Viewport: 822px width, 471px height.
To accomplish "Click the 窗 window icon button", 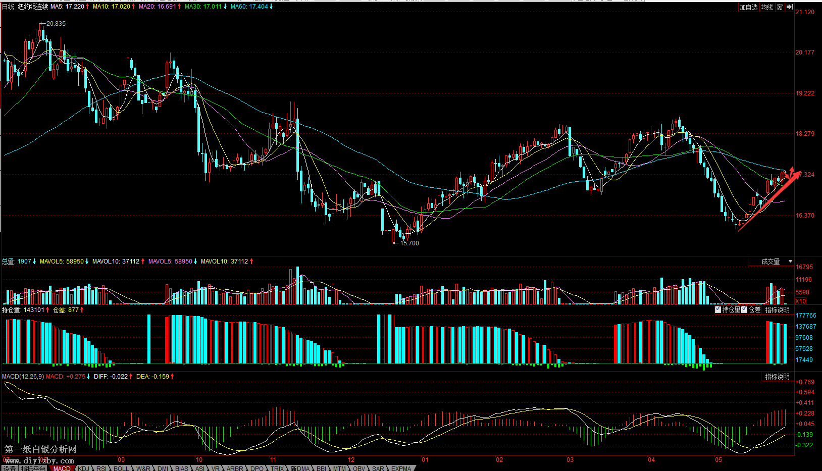I will pyautogui.click(x=780, y=7).
